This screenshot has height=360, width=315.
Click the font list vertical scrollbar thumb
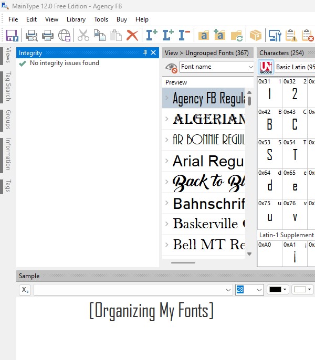pyautogui.click(x=249, y=101)
